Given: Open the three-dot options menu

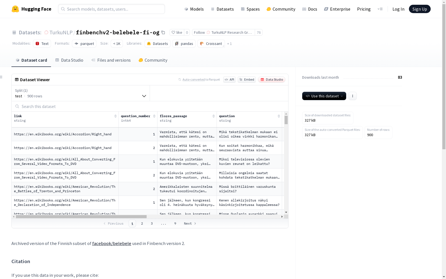Looking at the screenshot, I should pyautogui.click(x=353, y=96).
